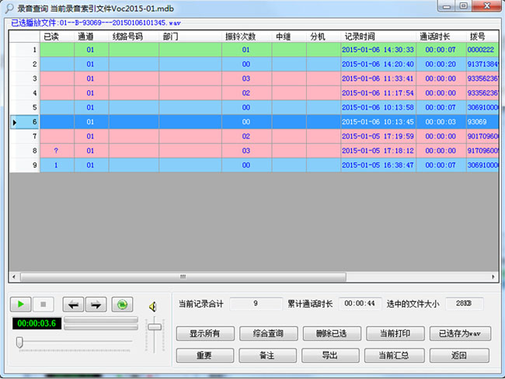Open 综合查询 combined search
505x379 pixels.
[x=267, y=334]
